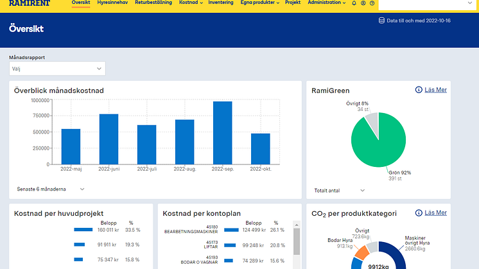This screenshot has width=479, height=269.
Task: Click the Grön 92% label
Action: tap(399, 173)
